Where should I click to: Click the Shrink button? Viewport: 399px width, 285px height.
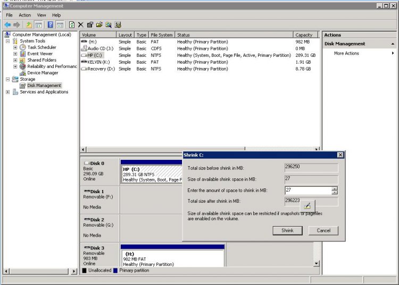point(287,230)
